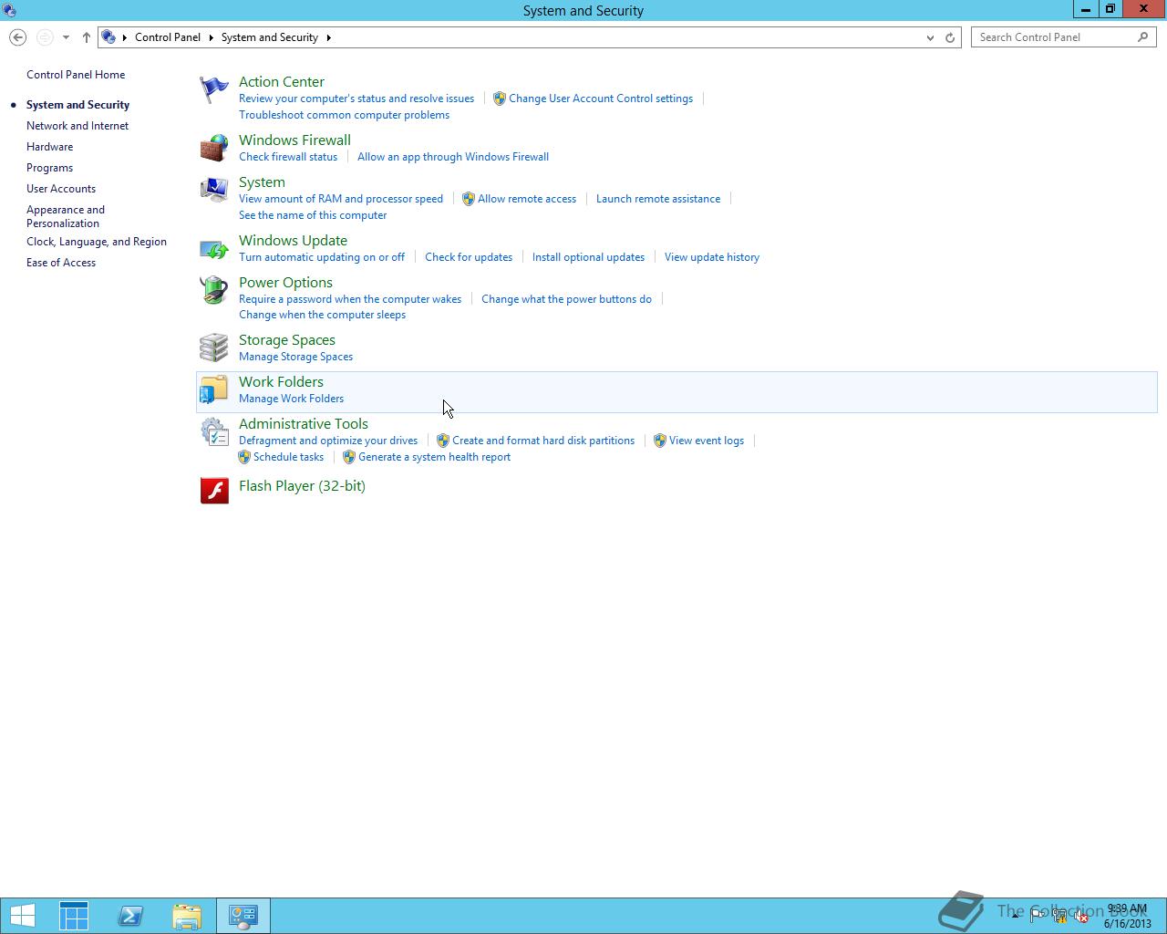1167x934 pixels.
Task: Select Appearance and Personalization category
Action: [x=66, y=216]
